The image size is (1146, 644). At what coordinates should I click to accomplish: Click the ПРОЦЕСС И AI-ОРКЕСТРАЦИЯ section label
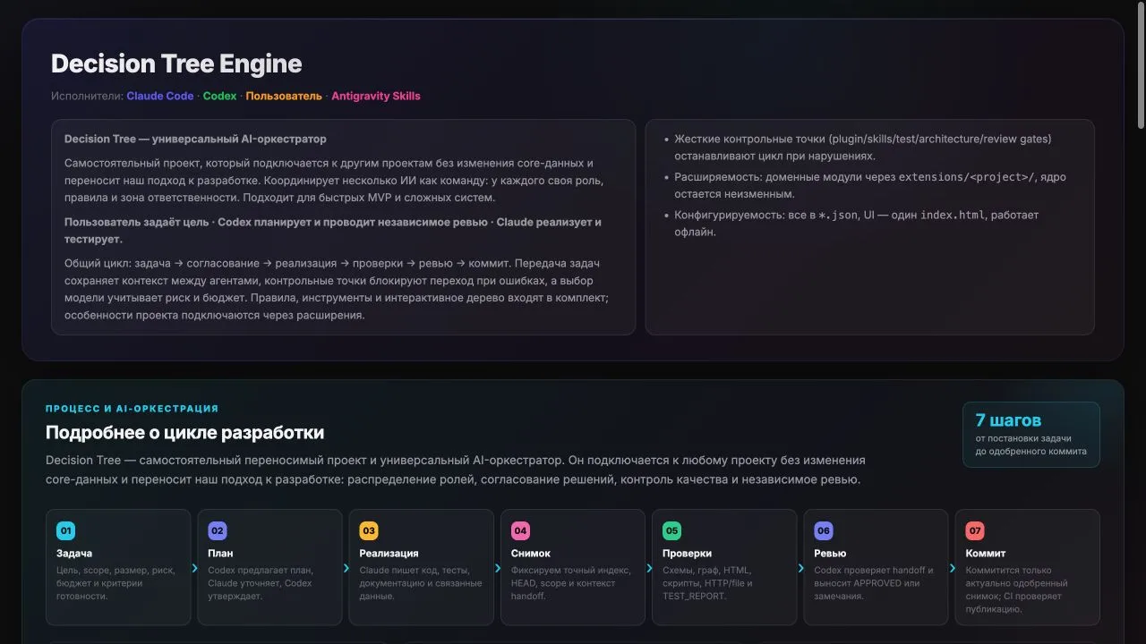point(132,409)
